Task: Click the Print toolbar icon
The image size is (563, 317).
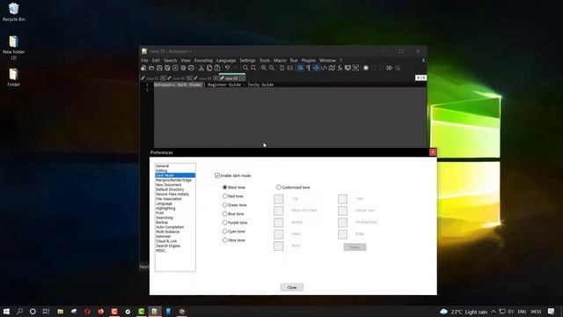Action: point(191,68)
